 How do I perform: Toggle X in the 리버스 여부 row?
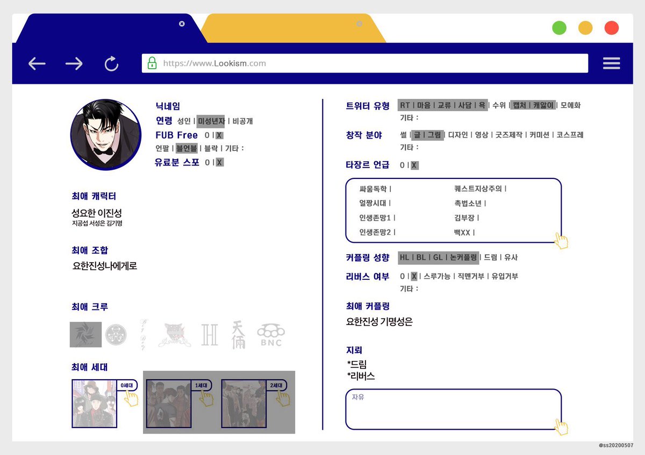pos(414,276)
